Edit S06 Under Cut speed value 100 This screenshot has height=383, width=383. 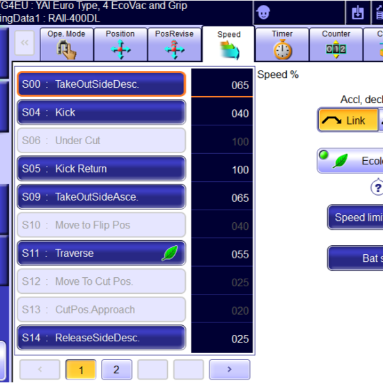(x=221, y=139)
